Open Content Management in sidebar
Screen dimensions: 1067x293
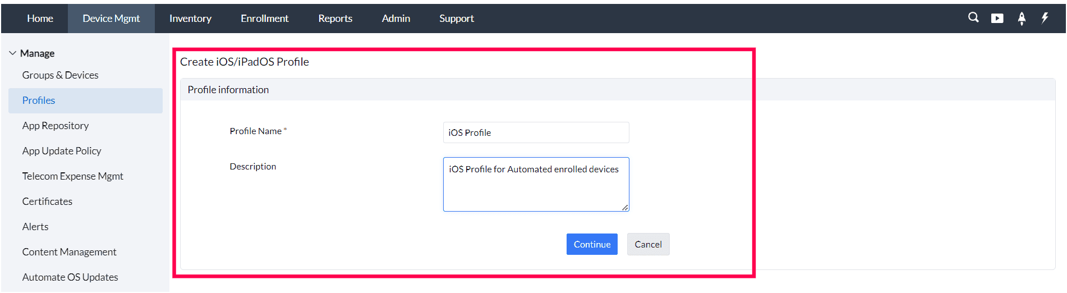69,252
